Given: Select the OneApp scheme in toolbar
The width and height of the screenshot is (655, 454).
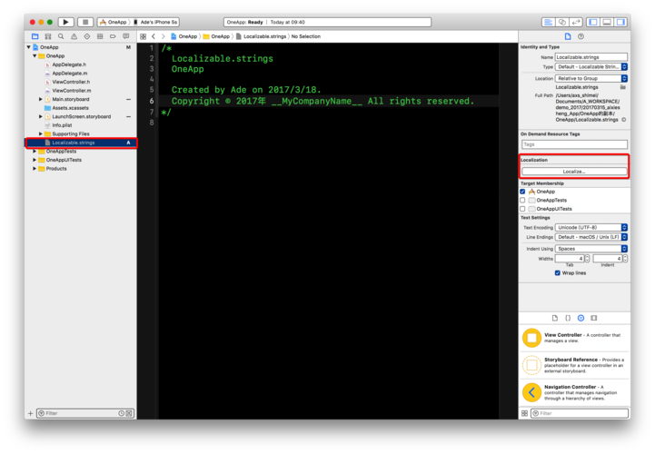Looking at the screenshot, I should (113, 22).
